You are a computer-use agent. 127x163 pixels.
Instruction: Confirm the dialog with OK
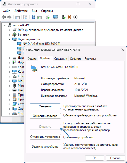pos(94,158)
